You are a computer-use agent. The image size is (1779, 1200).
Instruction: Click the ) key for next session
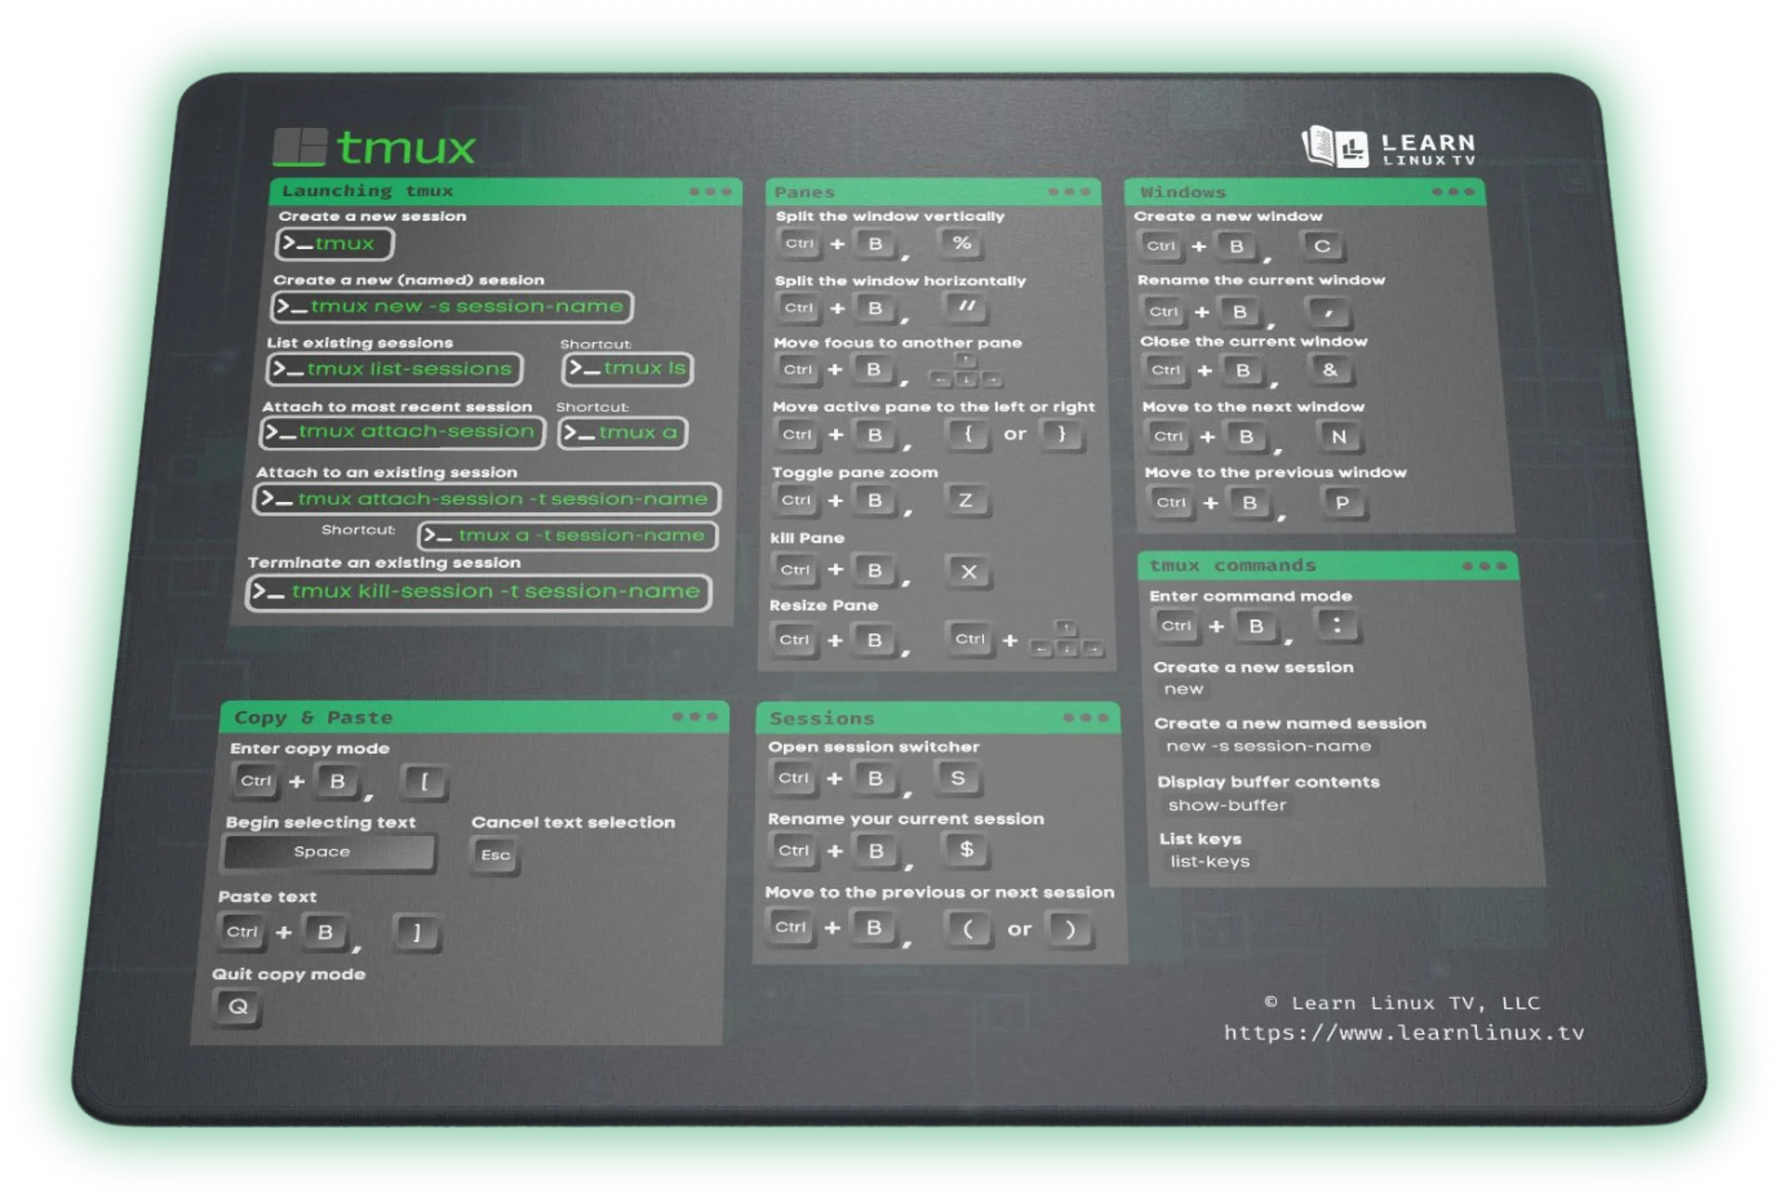tap(1069, 929)
